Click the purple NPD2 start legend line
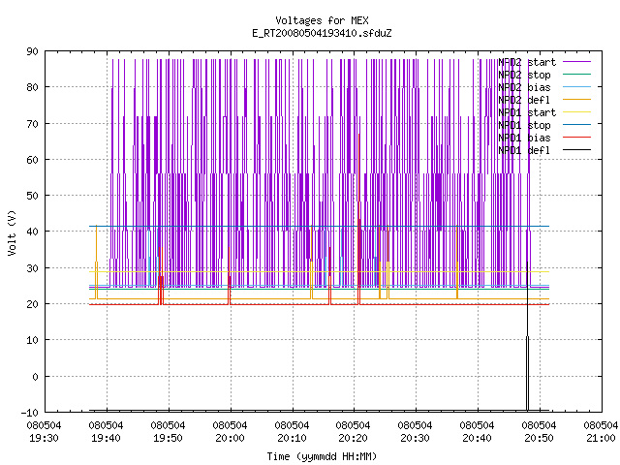 [577, 62]
